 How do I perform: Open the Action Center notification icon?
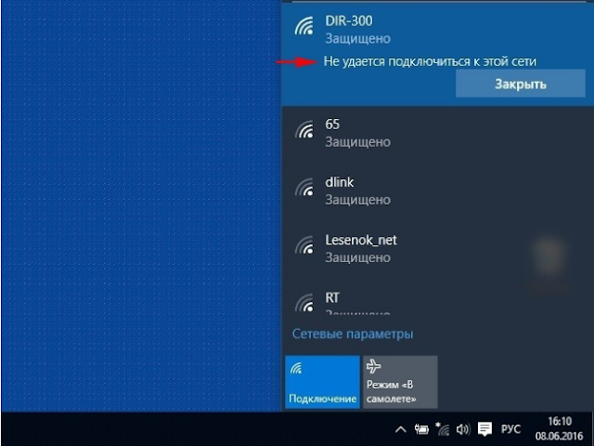[x=484, y=429]
